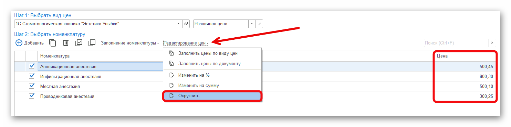Choose Заполнить цены по документу
This screenshot has width=511, height=127.
212,64
